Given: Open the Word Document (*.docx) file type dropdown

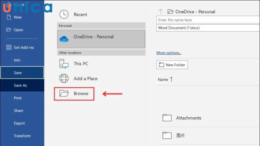Looking at the screenshot, I should 208,28.
